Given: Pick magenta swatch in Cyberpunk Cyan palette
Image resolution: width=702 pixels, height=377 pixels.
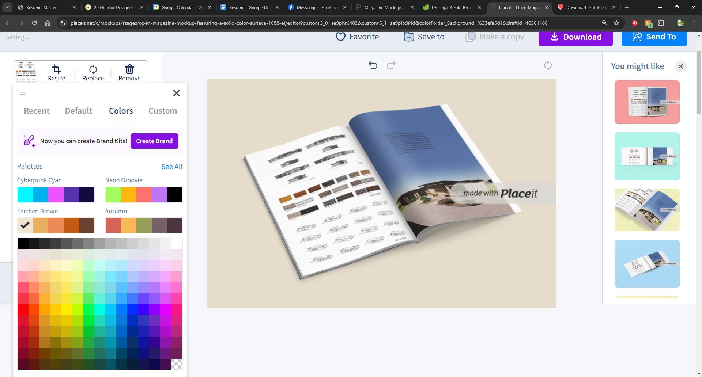Looking at the screenshot, I should pyautogui.click(x=56, y=195).
